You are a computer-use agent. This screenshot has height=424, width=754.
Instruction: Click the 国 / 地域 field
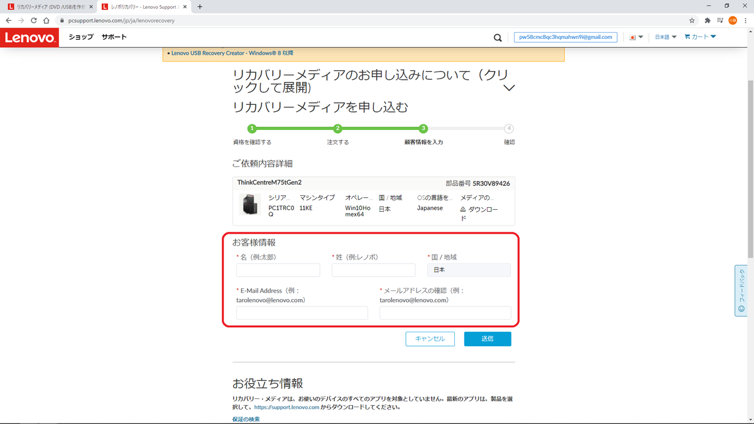coord(469,270)
